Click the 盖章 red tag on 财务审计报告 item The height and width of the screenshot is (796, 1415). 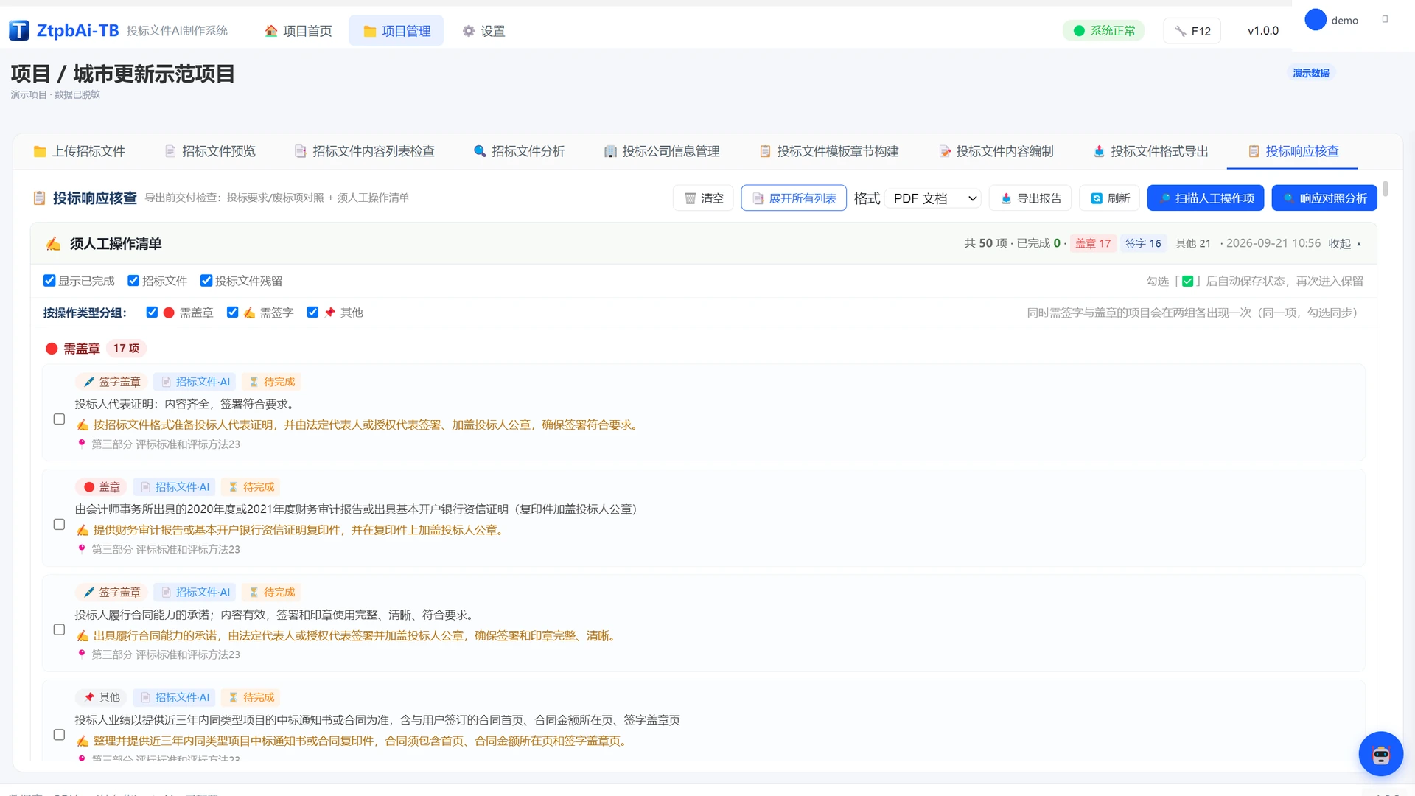pyautogui.click(x=102, y=487)
